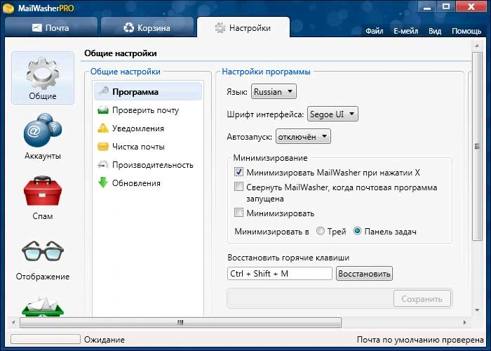Click the scroll left arrow

click(x=13, y=322)
